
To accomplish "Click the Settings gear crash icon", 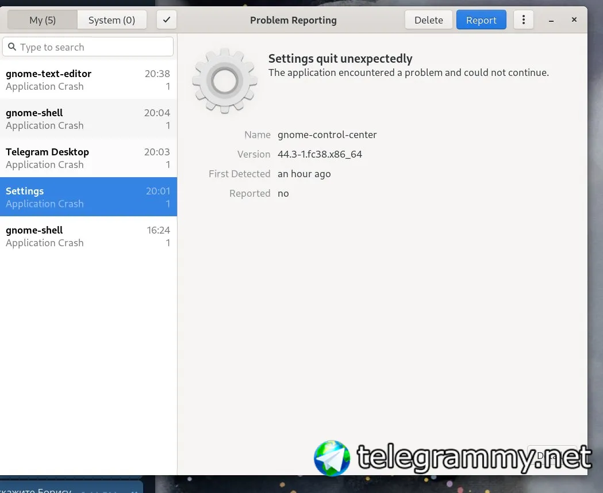I will click(x=225, y=81).
